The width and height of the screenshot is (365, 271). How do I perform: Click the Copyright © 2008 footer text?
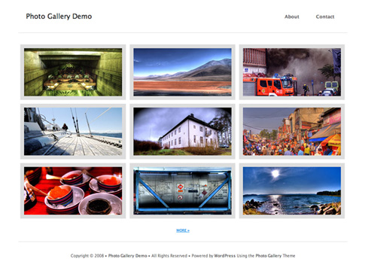coord(87,256)
